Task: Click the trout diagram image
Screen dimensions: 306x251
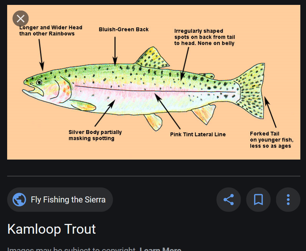Action: (x=154, y=82)
